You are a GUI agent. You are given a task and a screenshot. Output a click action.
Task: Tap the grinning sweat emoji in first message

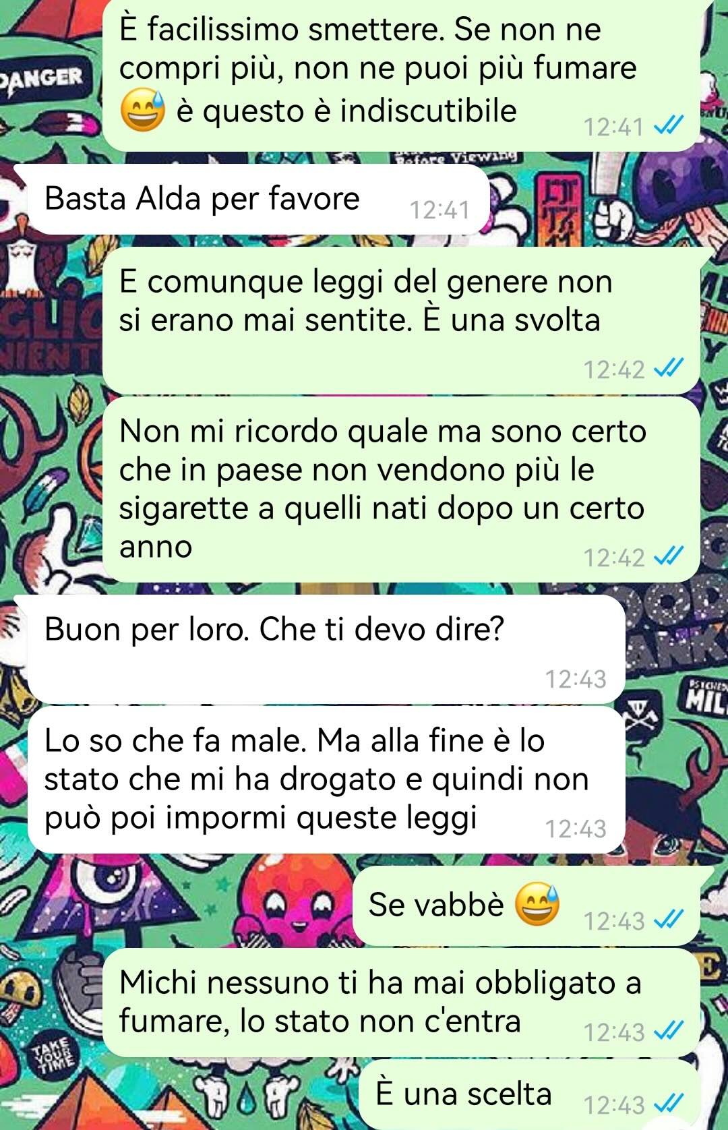tap(143, 111)
